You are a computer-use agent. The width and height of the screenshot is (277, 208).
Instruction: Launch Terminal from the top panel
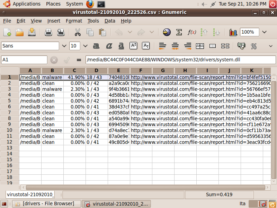(x=101, y=4)
